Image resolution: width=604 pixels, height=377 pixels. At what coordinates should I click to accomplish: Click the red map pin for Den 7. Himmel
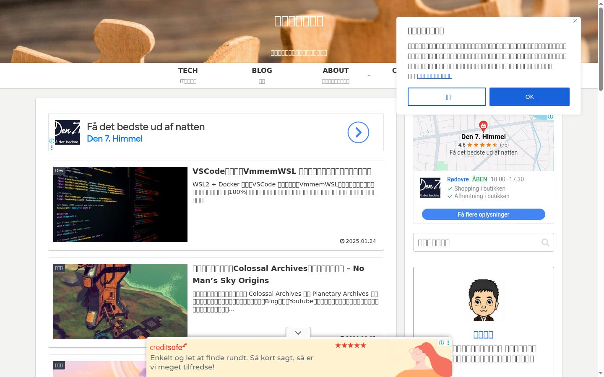483,126
